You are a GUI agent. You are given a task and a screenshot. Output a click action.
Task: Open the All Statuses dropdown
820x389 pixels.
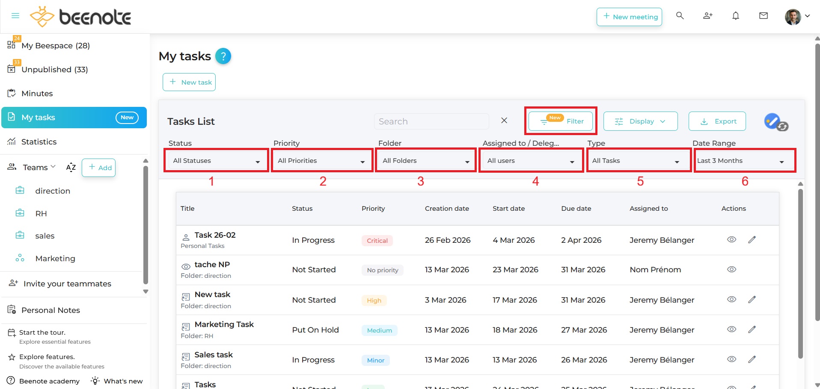click(x=216, y=160)
